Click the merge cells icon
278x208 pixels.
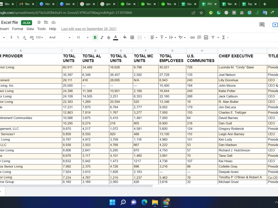pos(140,37)
